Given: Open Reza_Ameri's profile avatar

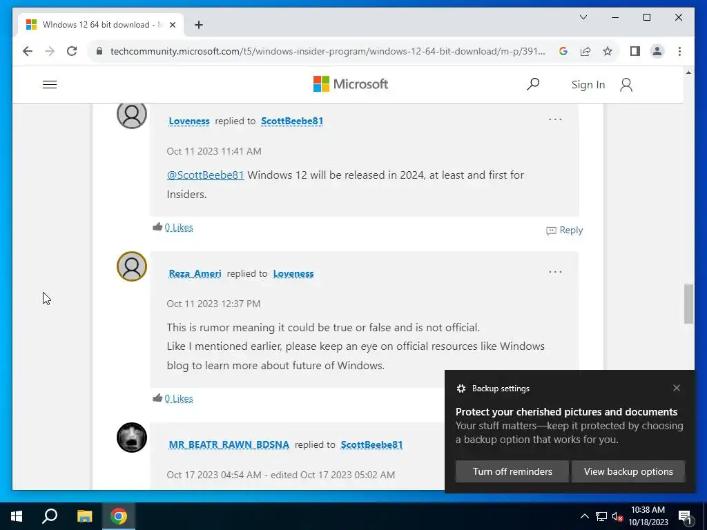Looking at the screenshot, I should coord(132,266).
